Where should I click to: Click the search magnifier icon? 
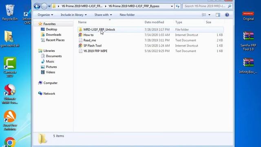point(229,6)
